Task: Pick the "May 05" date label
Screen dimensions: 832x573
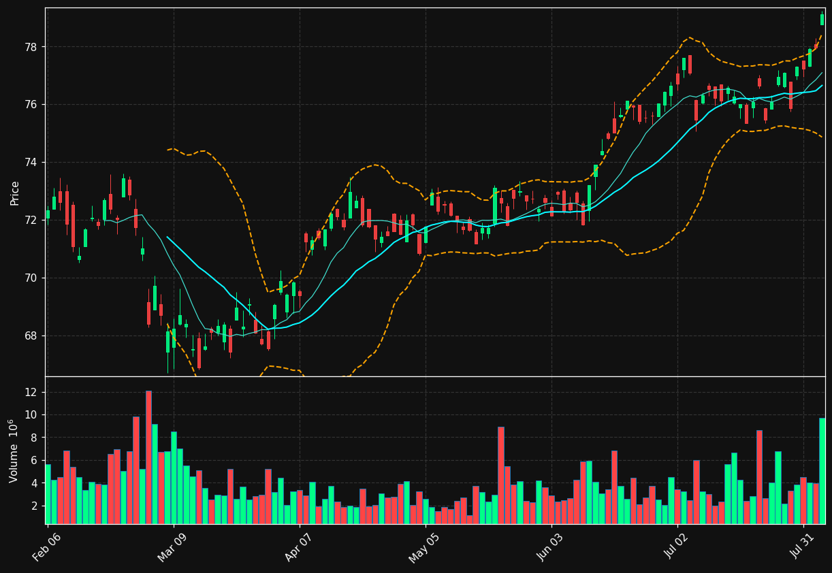Action: click(x=423, y=547)
